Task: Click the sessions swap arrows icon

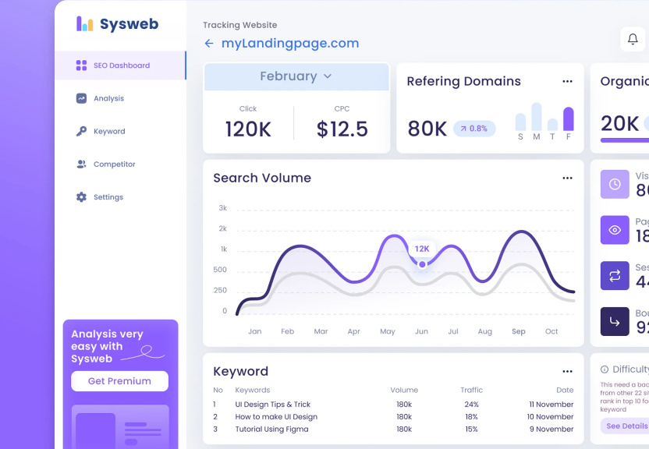Action: [615, 276]
